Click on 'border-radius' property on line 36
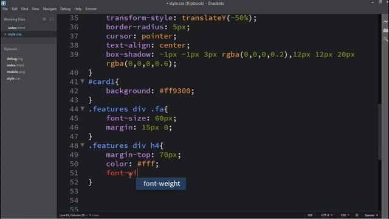Screen dimensions: 389x219 coord(135,27)
